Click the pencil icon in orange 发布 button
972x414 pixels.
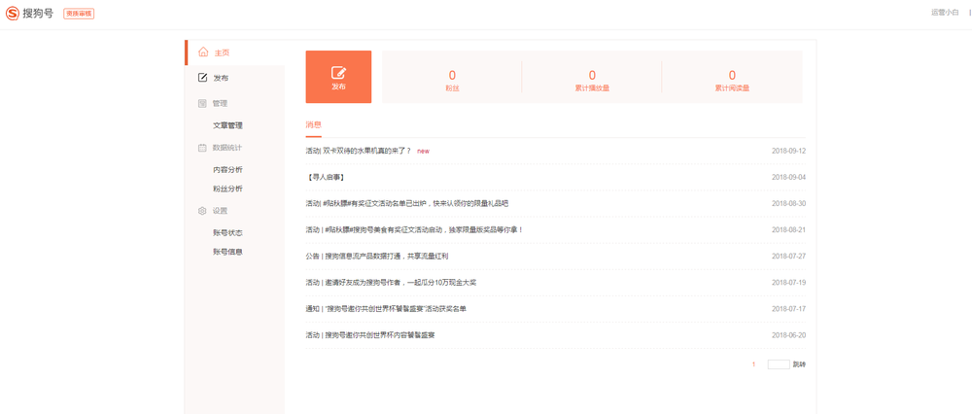click(338, 73)
